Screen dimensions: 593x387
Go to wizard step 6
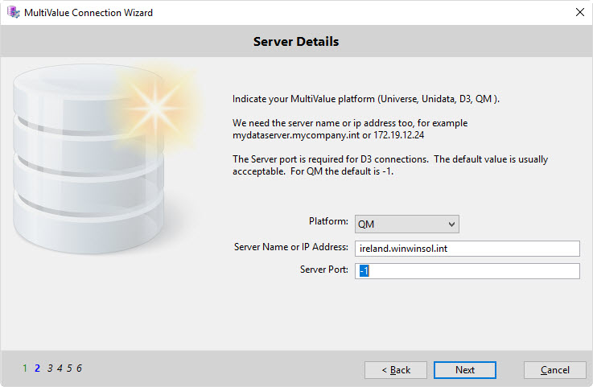click(x=79, y=368)
